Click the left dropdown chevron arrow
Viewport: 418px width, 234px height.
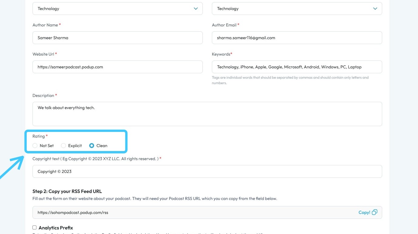[196, 9]
